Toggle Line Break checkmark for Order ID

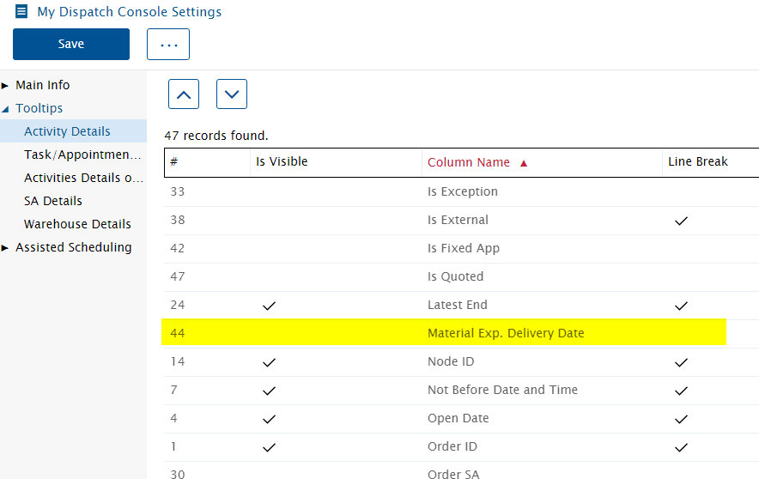[x=681, y=447]
